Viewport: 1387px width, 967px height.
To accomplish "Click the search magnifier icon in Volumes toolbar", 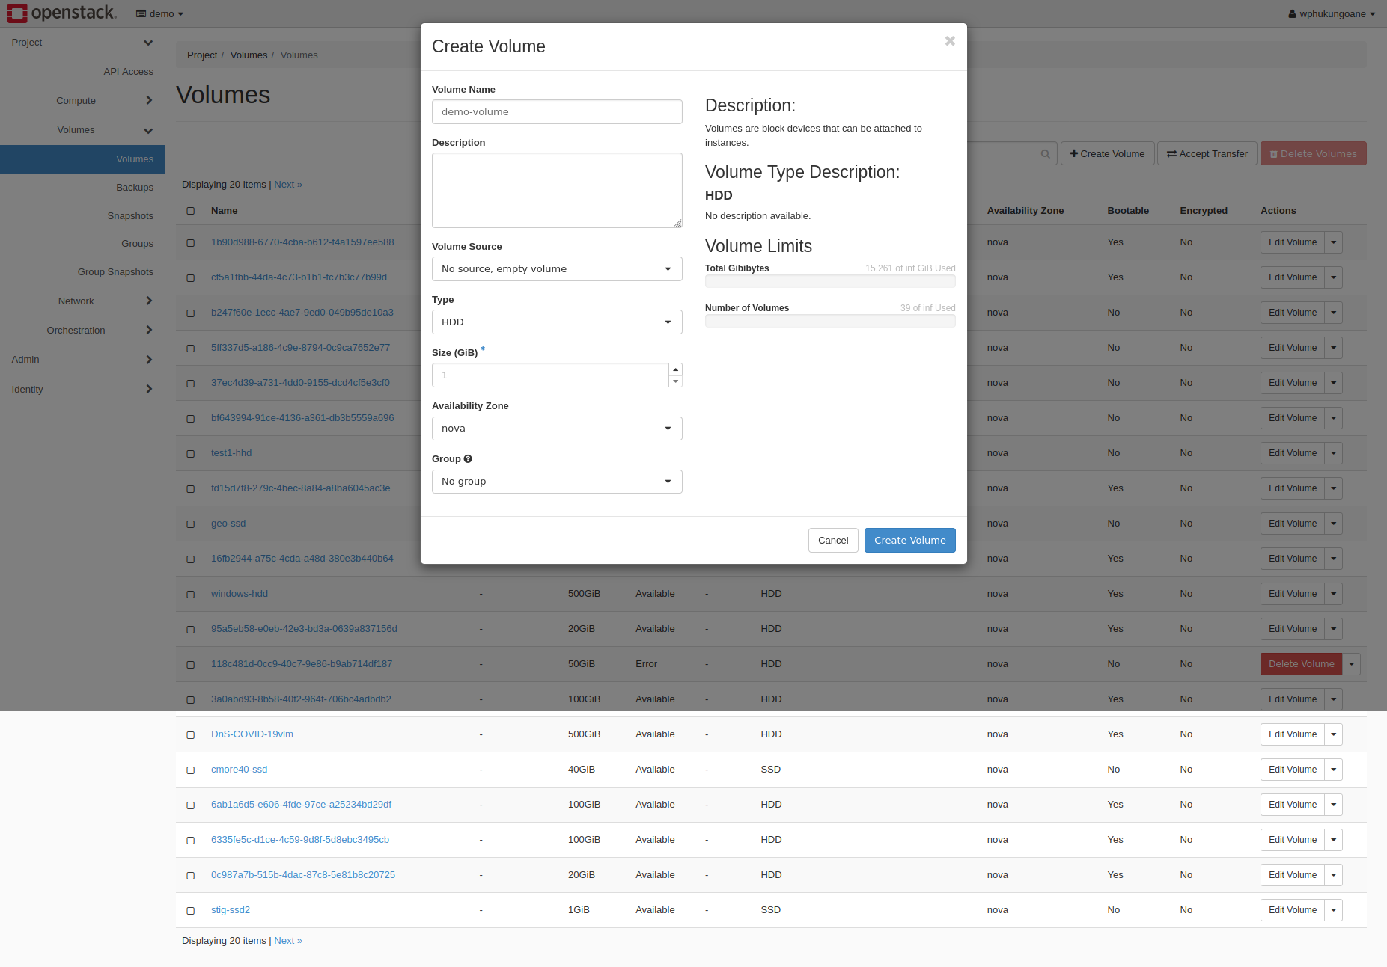I will click(x=1045, y=154).
